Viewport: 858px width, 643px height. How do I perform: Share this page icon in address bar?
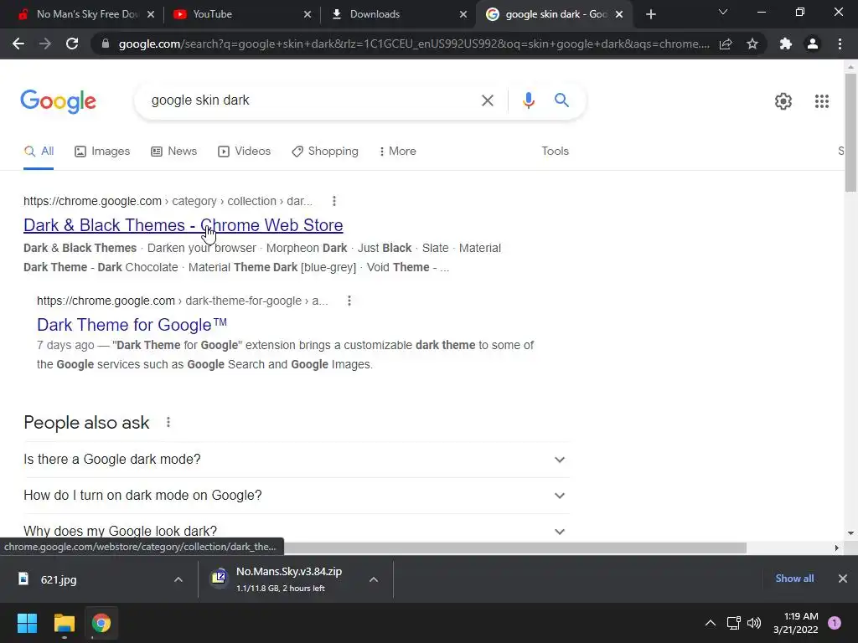pyautogui.click(x=726, y=44)
